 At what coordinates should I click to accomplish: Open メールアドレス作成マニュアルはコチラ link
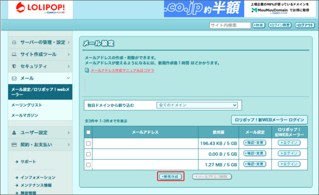(x=122, y=71)
